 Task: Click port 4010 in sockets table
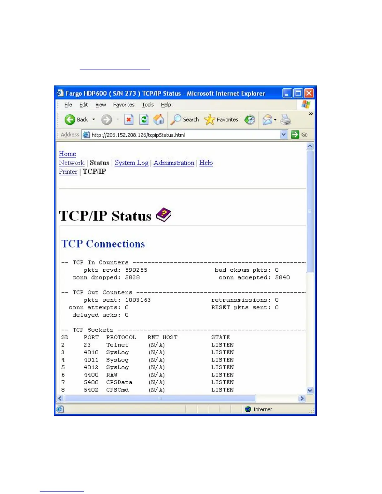pos(91,352)
